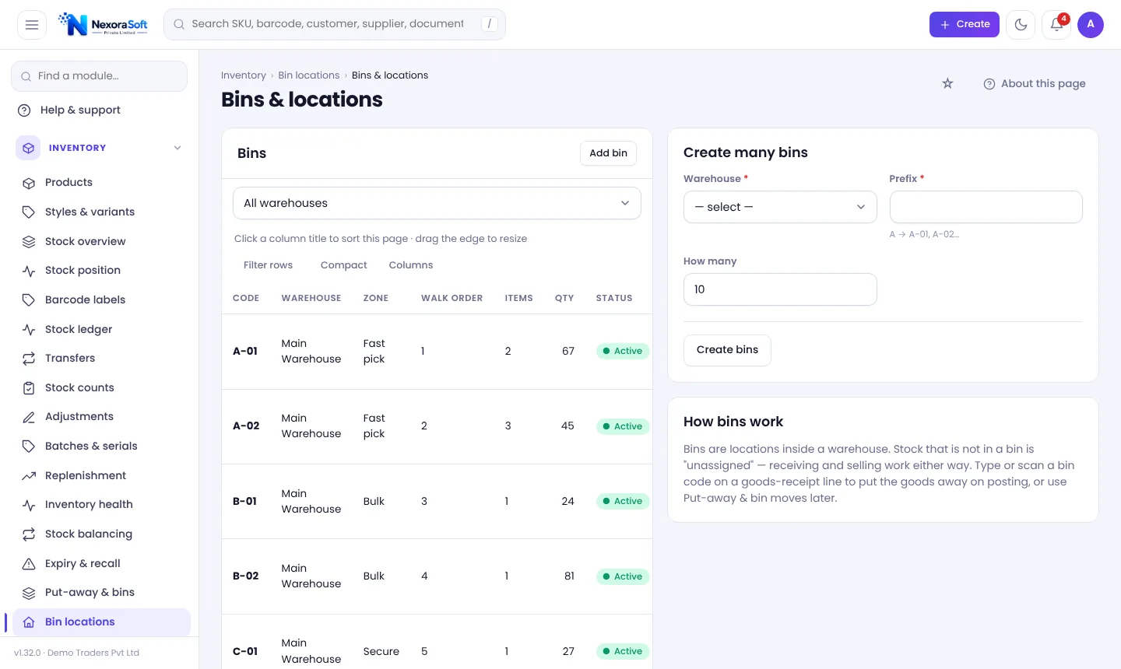This screenshot has height=669, width=1121.
Task: Click Bin locations breadcrumb link
Action: click(309, 75)
